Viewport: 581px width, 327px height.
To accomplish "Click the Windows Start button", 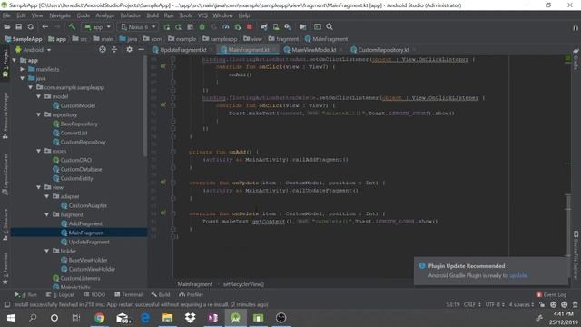I will click(x=10, y=318).
